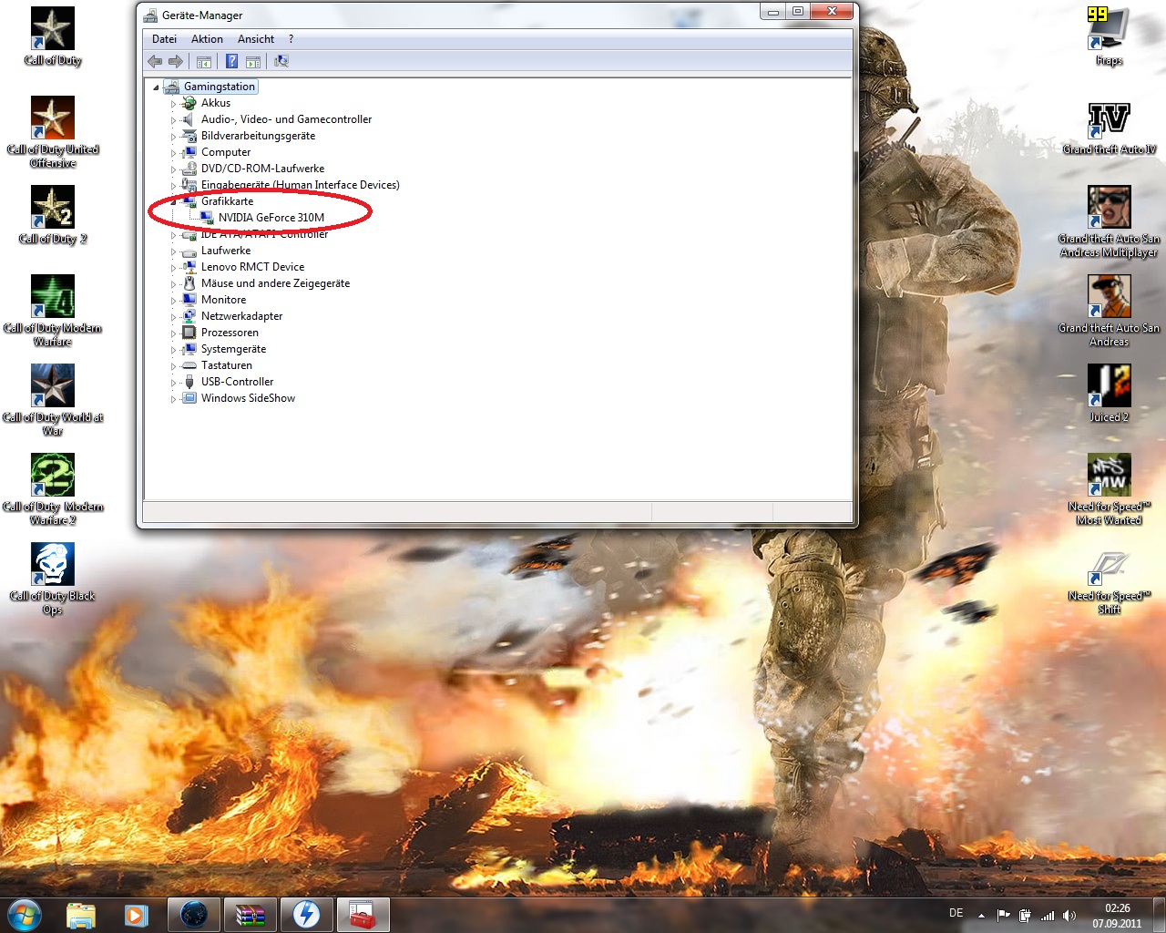Expand the Akkus tree node
Image resolution: width=1166 pixels, height=933 pixels.
173,104
